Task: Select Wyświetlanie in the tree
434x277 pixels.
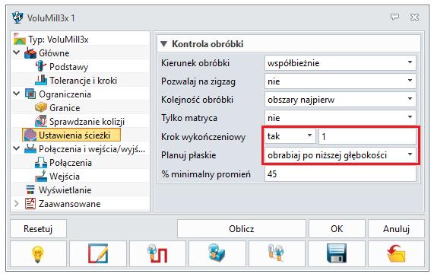Action: coord(65,190)
